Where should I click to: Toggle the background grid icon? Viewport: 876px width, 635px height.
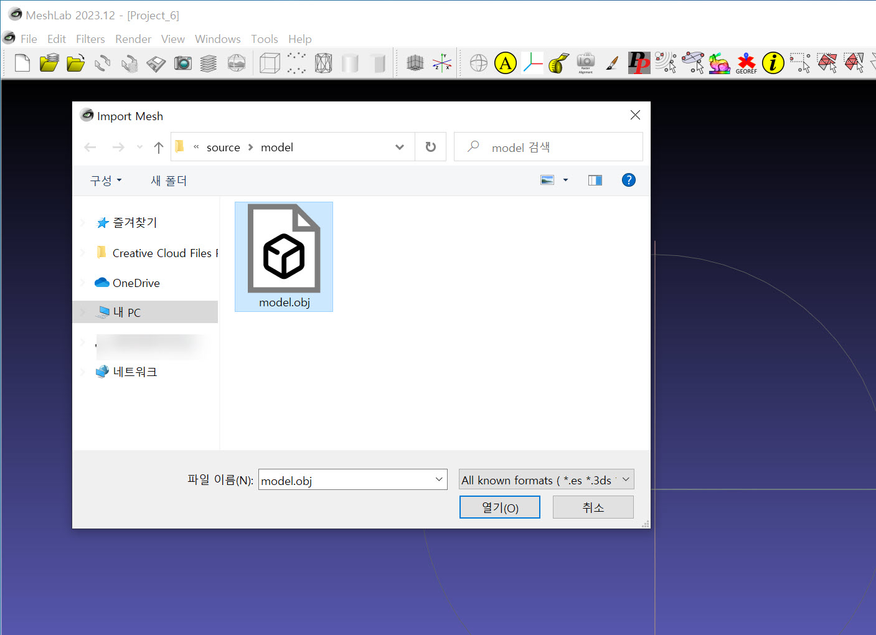[415, 63]
